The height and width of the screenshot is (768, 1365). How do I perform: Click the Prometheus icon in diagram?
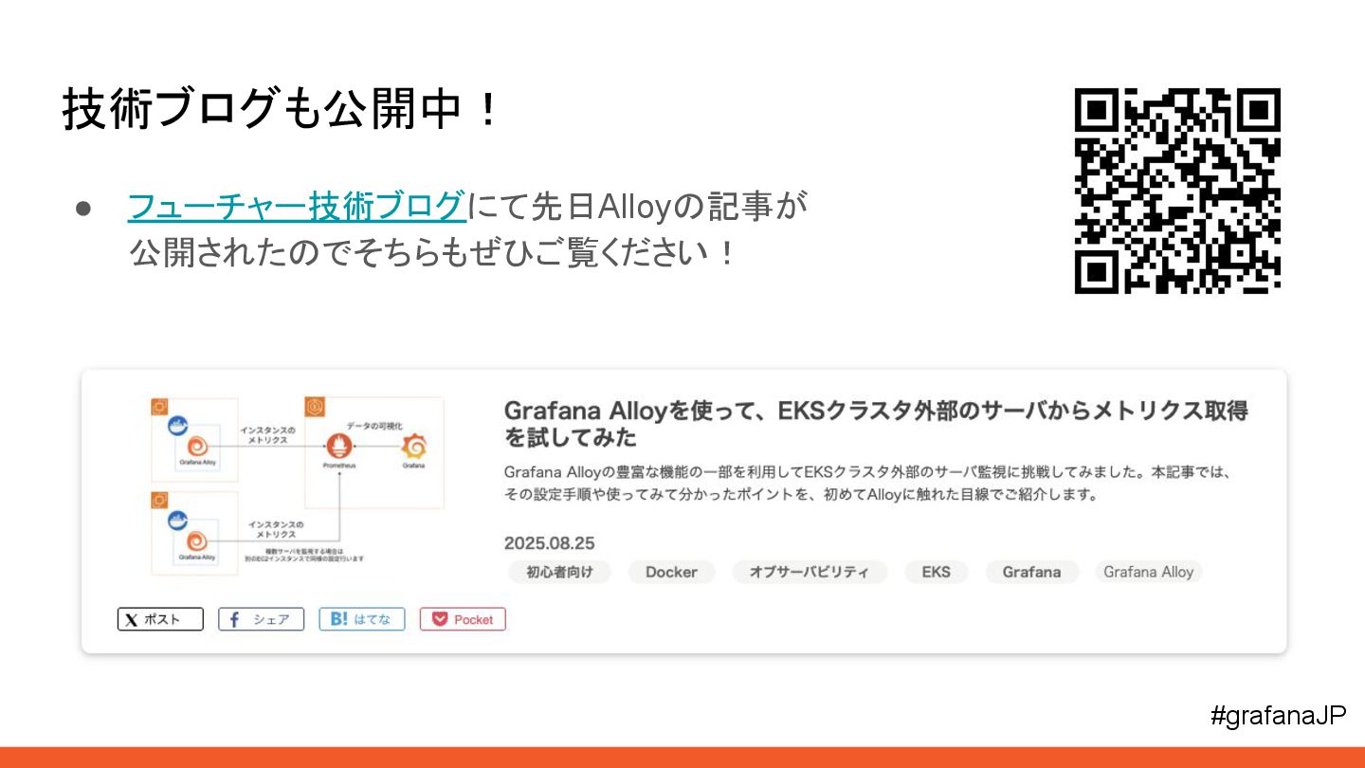coord(337,445)
